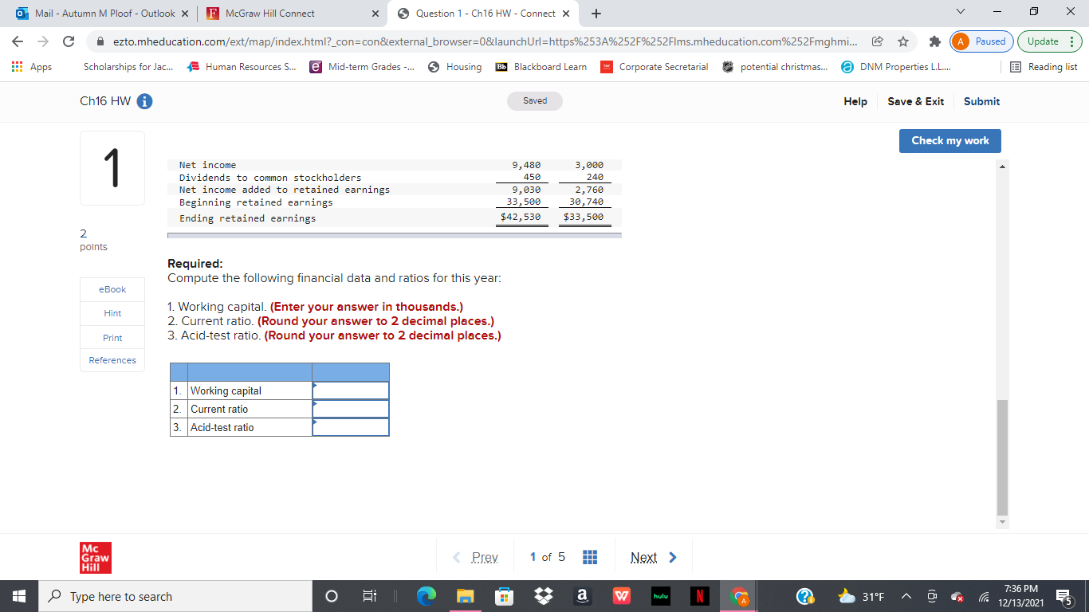1089x612 pixels.
Task: Click Save & Exit
Action: 915,101
